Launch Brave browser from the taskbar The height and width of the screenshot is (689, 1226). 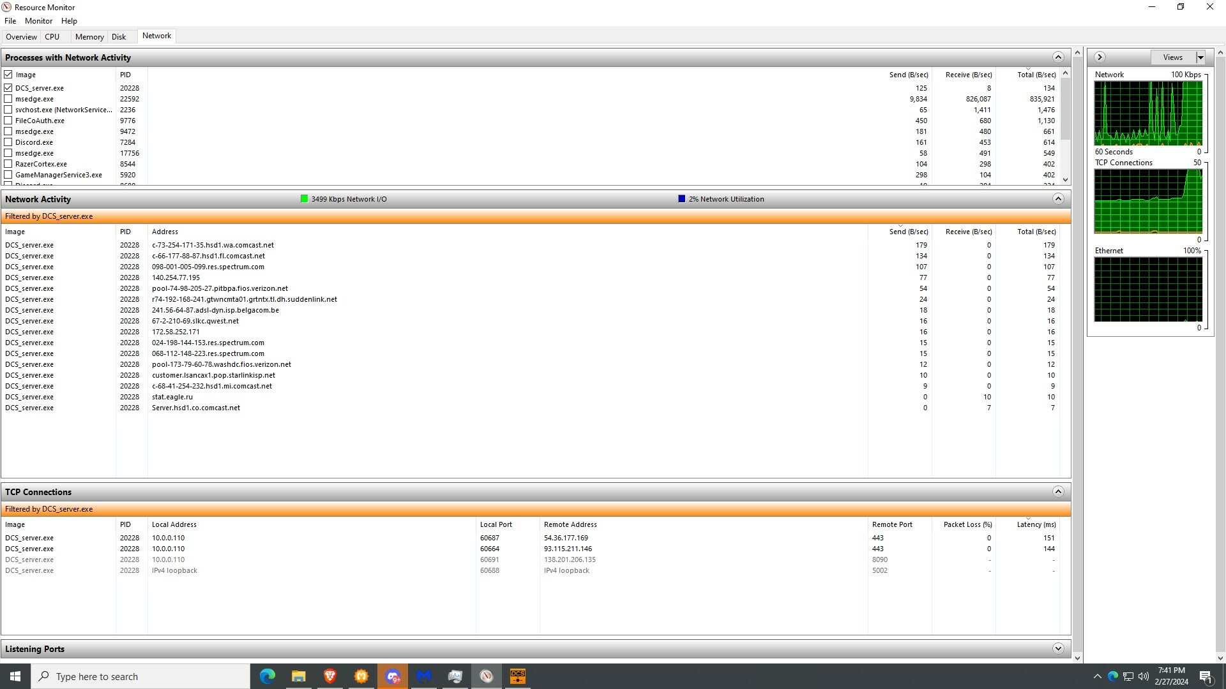click(x=330, y=676)
